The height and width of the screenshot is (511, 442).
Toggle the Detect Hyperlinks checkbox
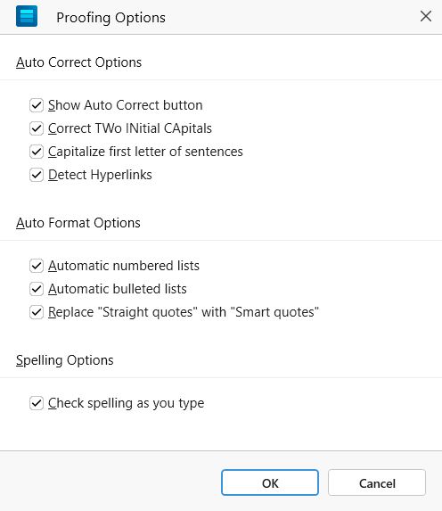coord(37,175)
